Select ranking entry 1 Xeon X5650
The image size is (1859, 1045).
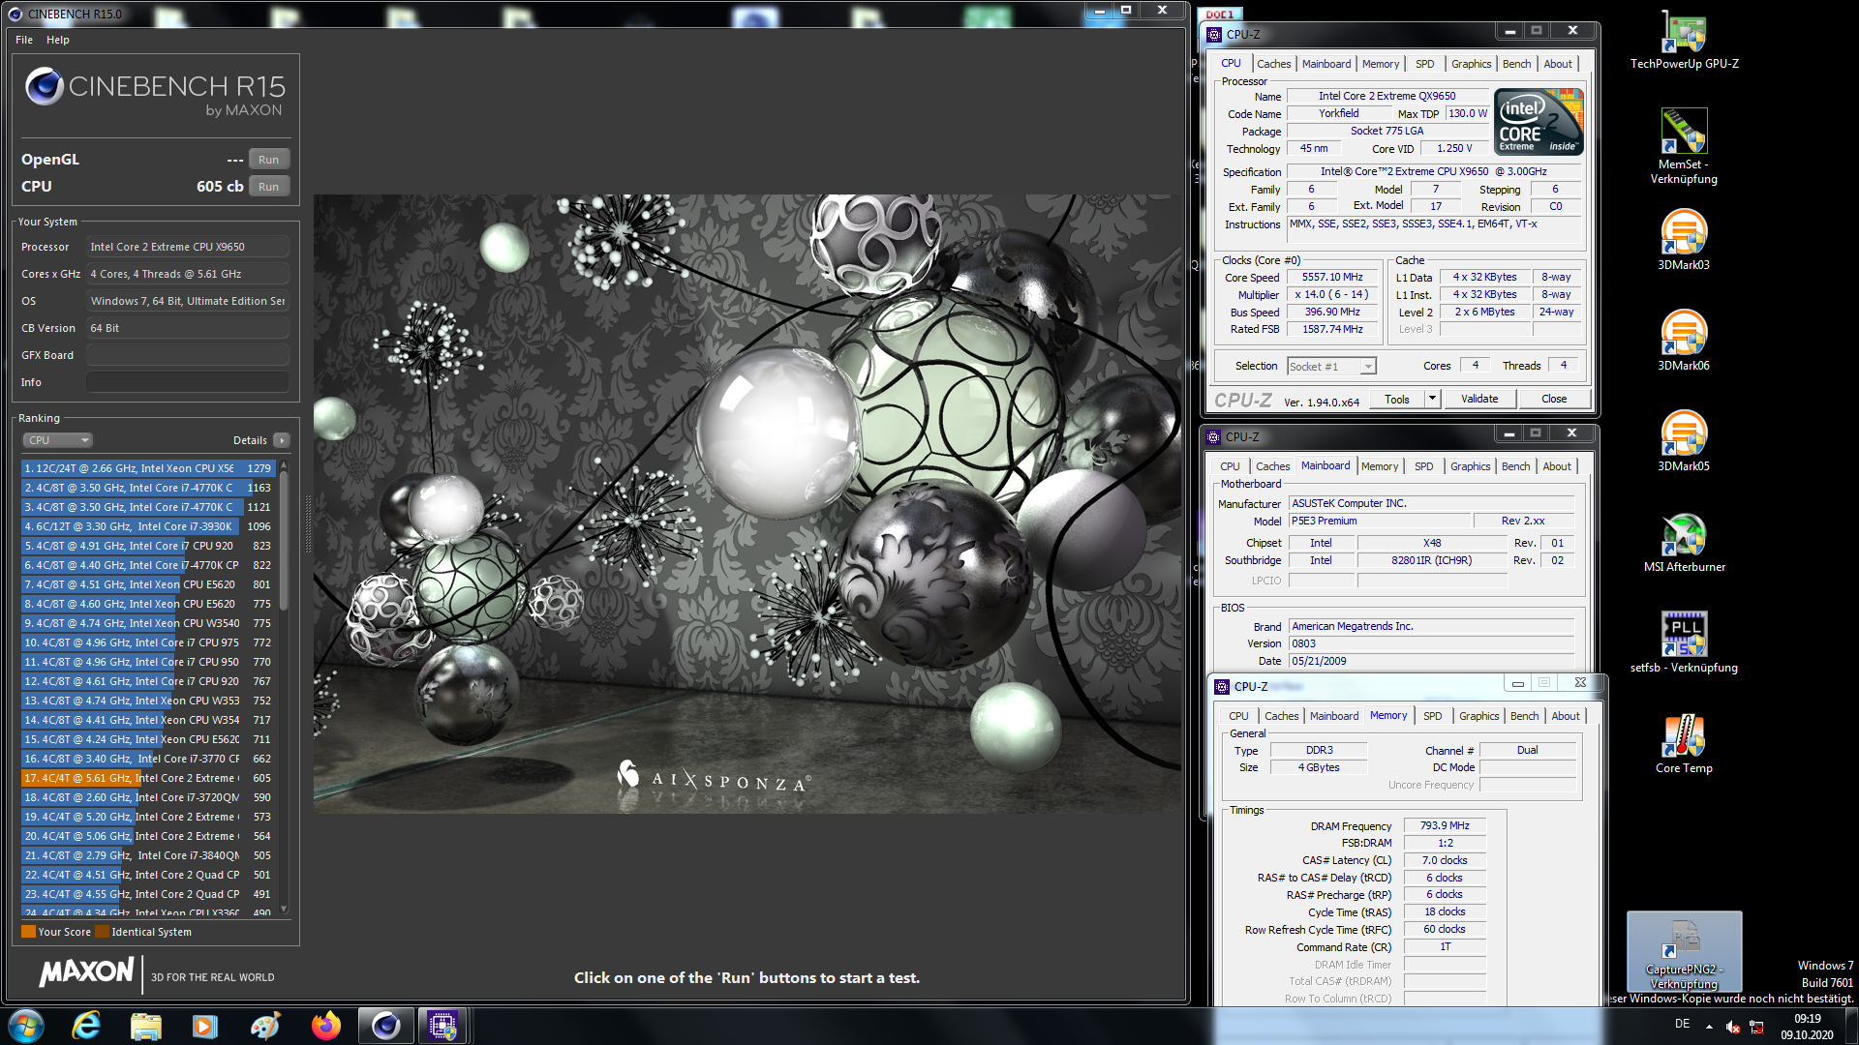pos(148,468)
